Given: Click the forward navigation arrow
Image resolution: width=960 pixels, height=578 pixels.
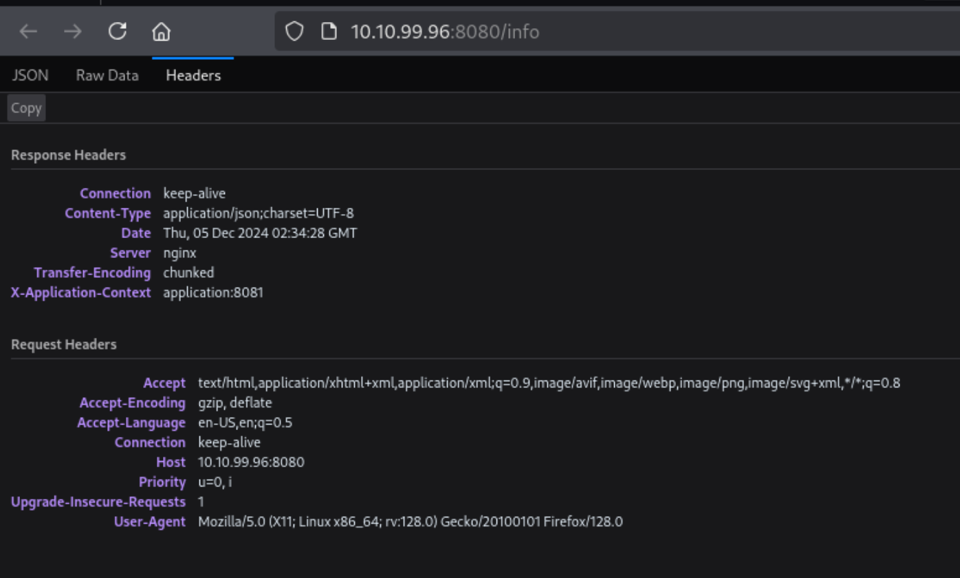Looking at the screenshot, I should 72,32.
